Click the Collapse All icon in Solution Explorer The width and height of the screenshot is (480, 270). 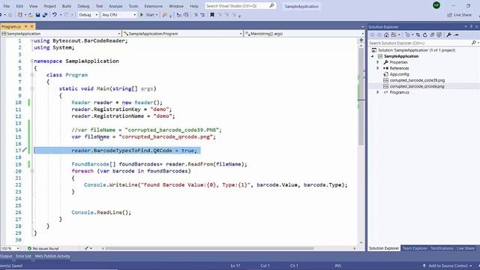click(x=432, y=35)
